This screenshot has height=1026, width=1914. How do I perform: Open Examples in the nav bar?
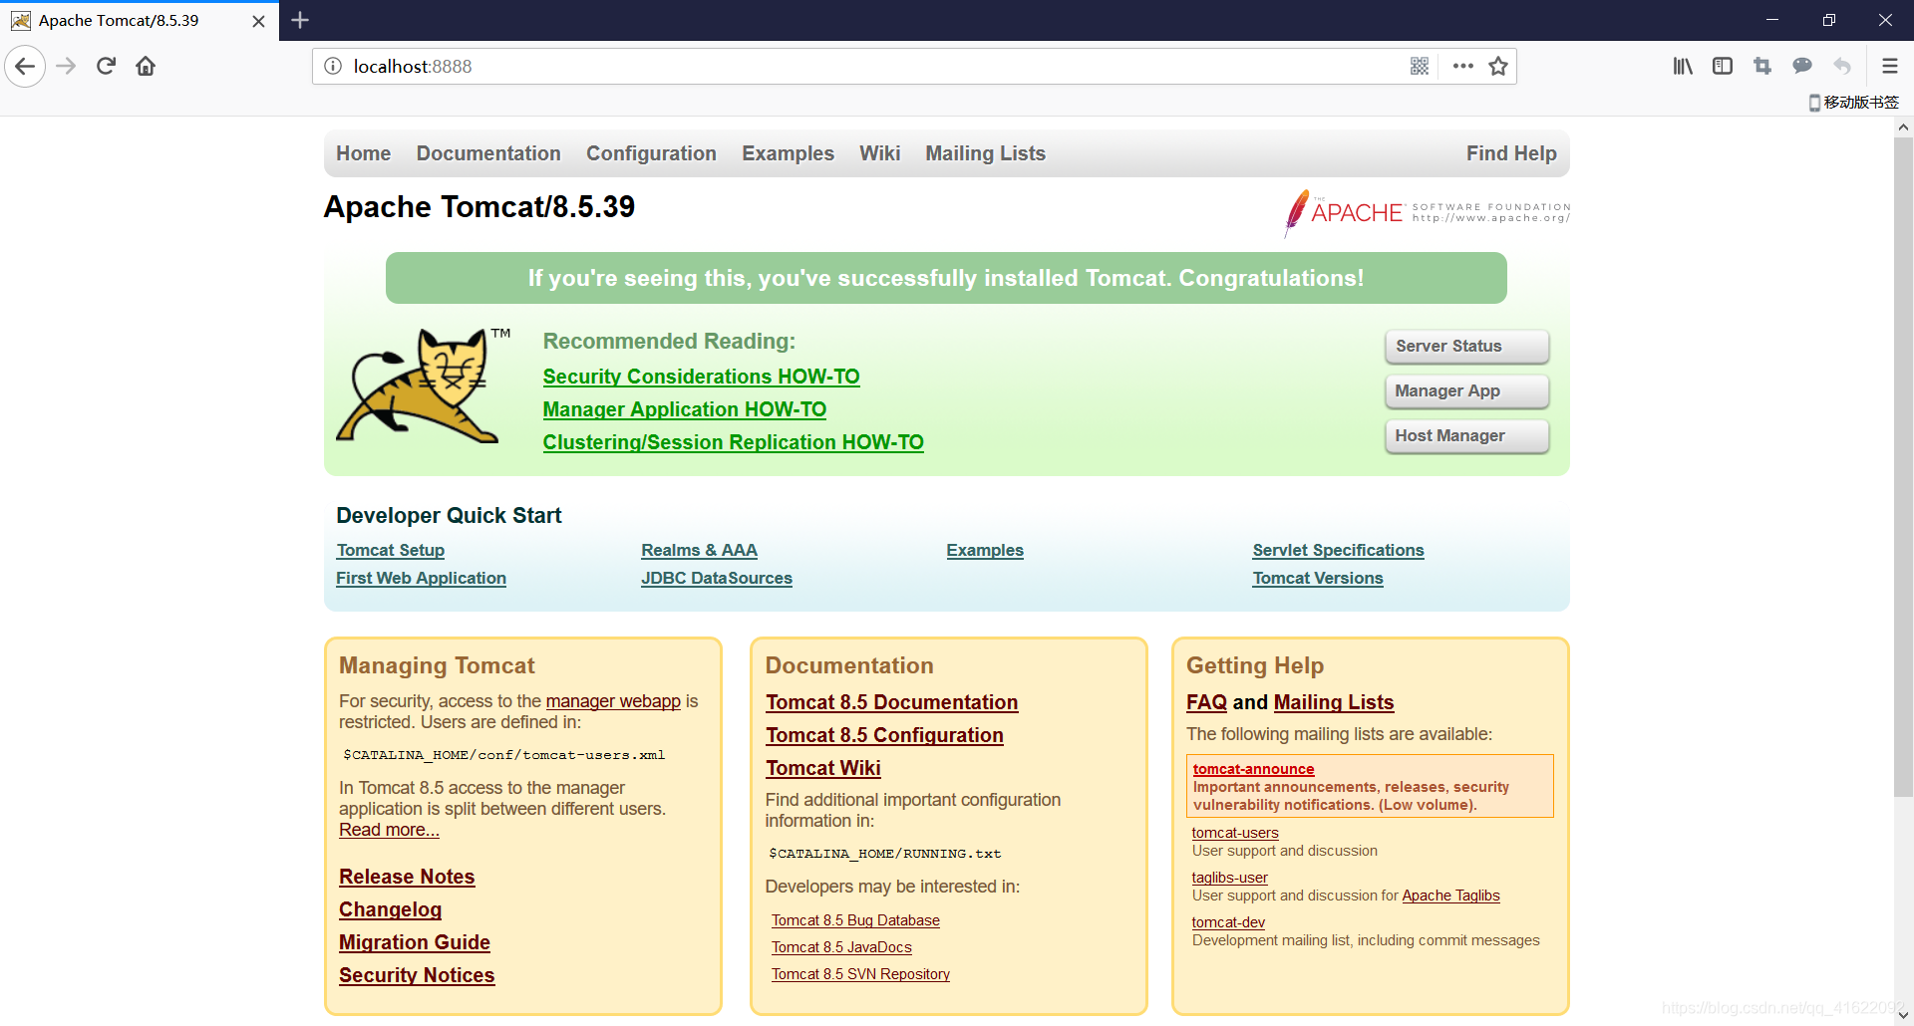coord(788,153)
